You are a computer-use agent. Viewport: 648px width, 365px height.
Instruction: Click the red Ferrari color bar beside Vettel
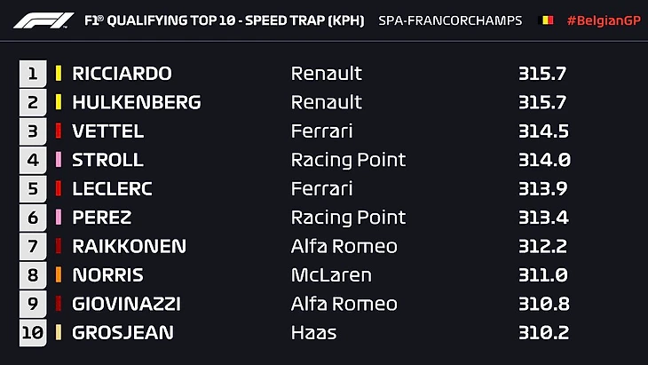pos(58,131)
